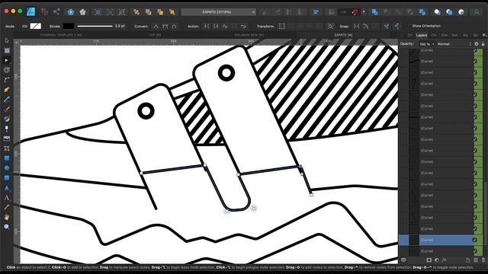Toggle Snap align to nodes icon
The image size is (488, 274).
tap(356, 26)
